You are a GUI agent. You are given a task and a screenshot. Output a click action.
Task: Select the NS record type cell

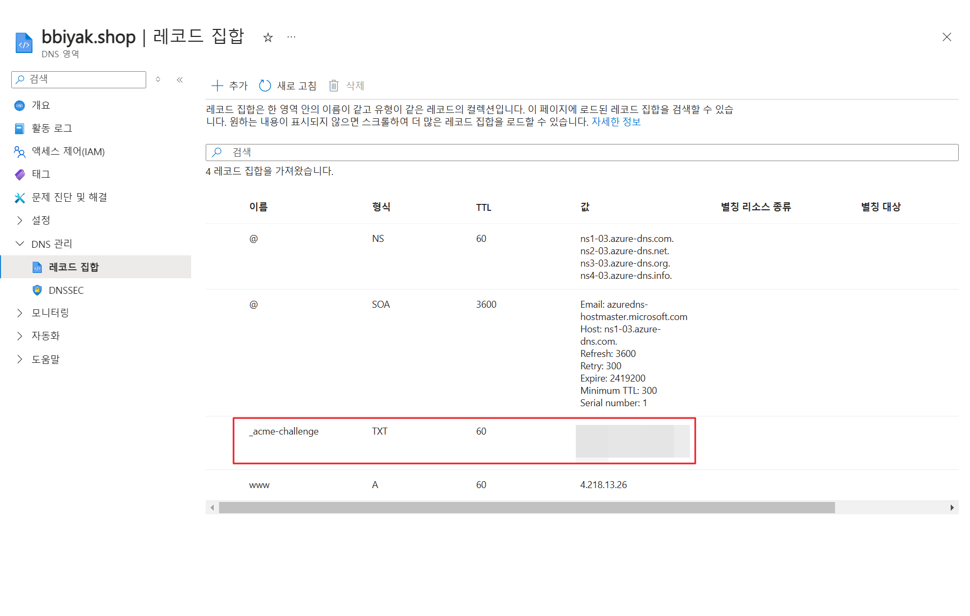[378, 239]
